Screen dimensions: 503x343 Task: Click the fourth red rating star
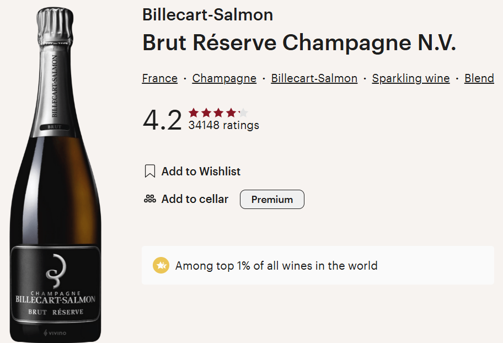point(231,112)
